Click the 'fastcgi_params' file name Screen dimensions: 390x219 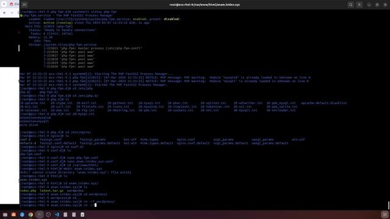(93, 139)
